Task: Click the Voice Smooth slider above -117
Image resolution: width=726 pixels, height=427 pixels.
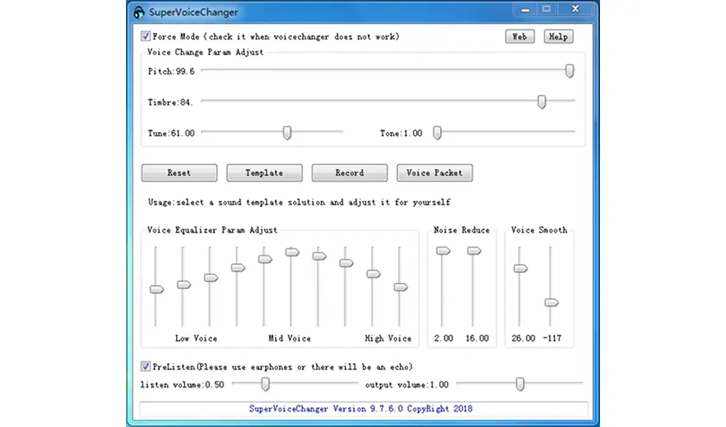Action: [552, 303]
